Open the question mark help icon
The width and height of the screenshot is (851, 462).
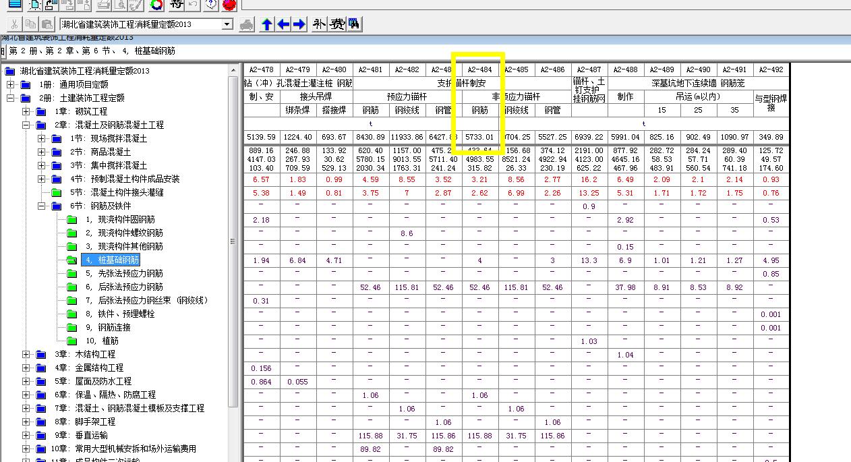click(210, 5)
